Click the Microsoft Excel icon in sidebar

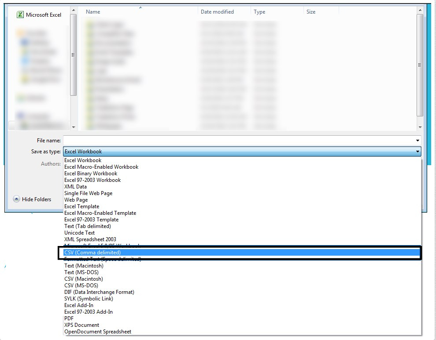(x=20, y=14)
